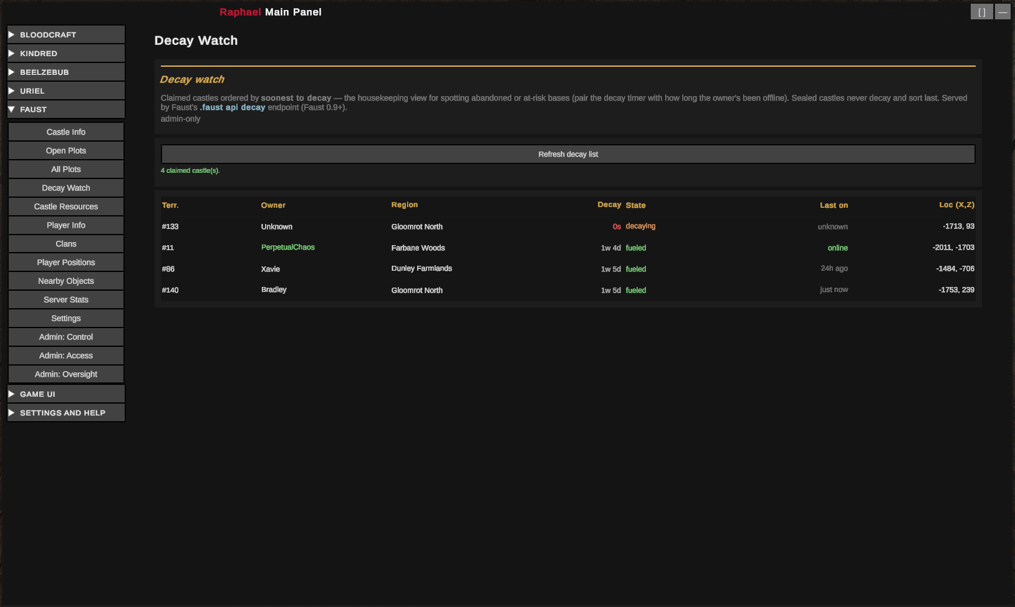
Task: Expand the URIEL section
Action: coord(66,90)
